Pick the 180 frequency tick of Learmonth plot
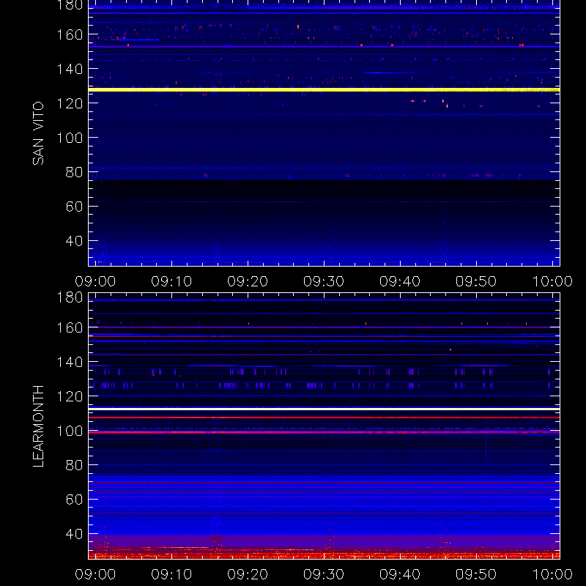The height and width of the screenshot is (586, 586). pyautogui.click(x=70, y=297)
